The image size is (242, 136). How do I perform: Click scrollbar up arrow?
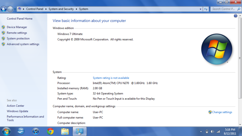pyautogui.click(x=240, y=16)
